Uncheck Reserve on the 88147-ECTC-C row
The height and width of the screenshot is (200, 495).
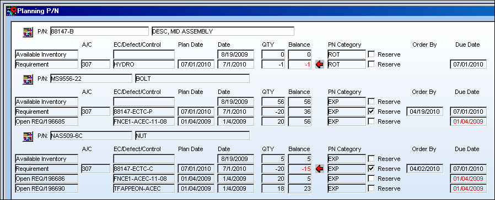point(372,169)
